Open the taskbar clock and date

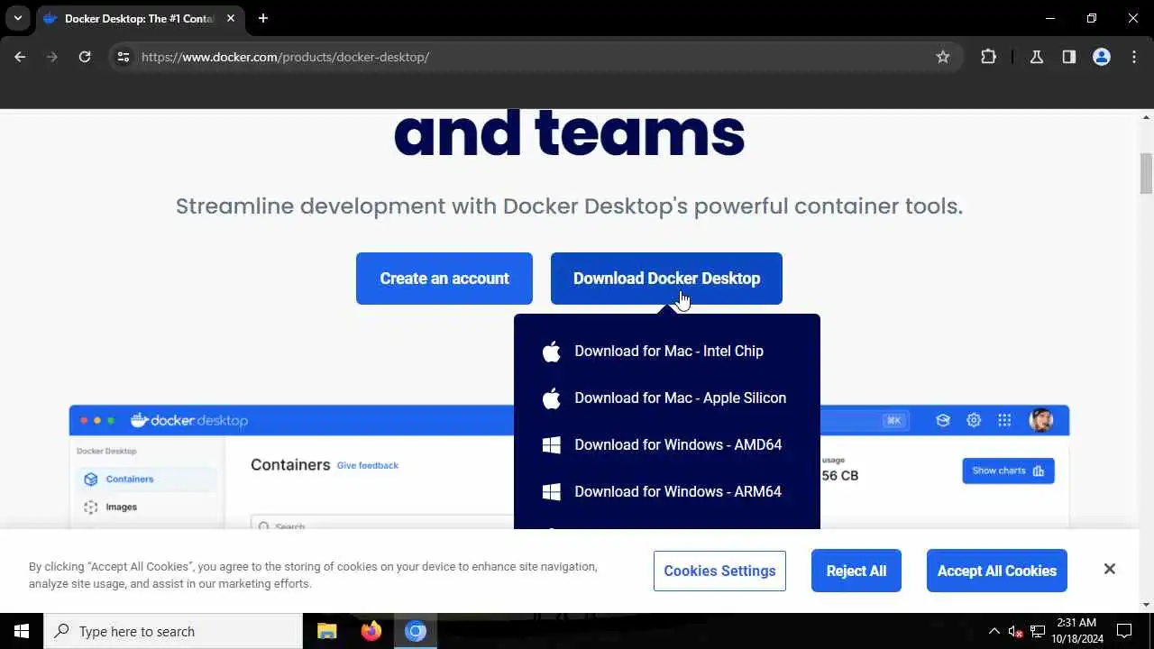[x=1076, y=631]
